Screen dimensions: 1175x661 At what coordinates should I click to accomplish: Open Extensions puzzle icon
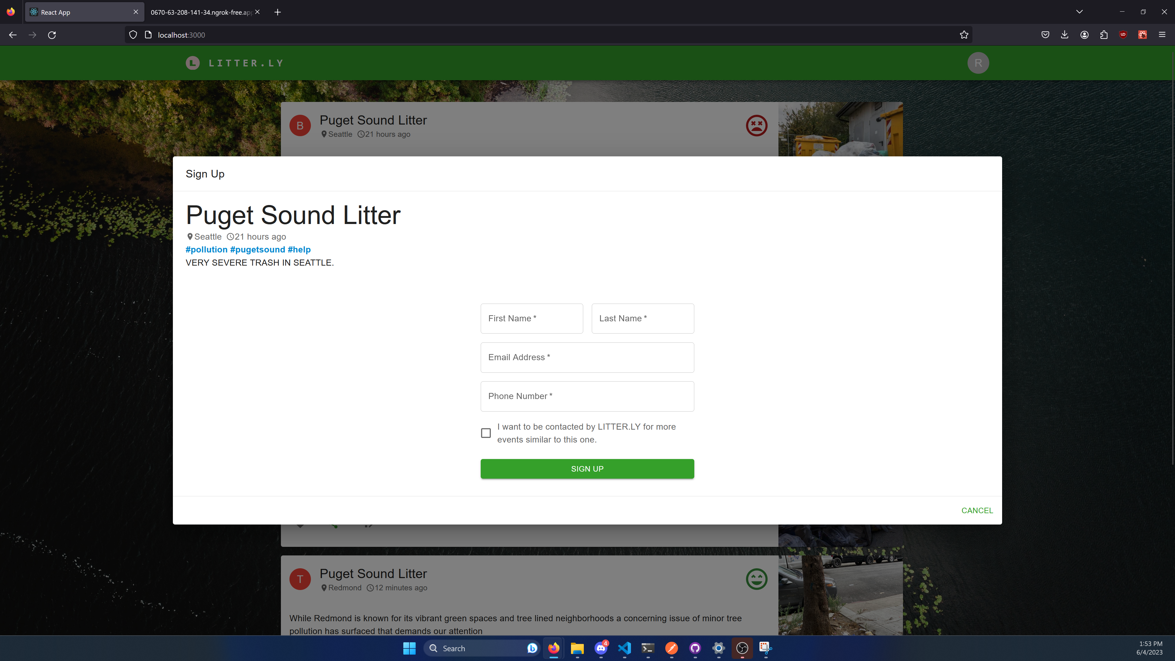[1104, 35]
